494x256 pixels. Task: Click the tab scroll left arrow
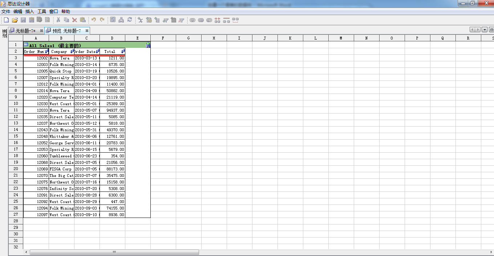472,30
